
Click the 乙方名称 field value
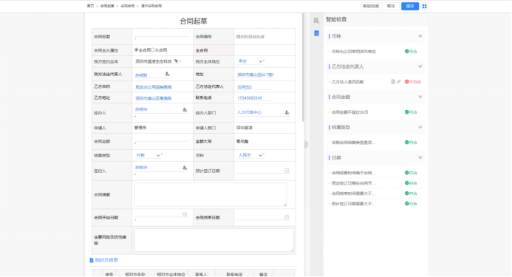tap(154, 87)
